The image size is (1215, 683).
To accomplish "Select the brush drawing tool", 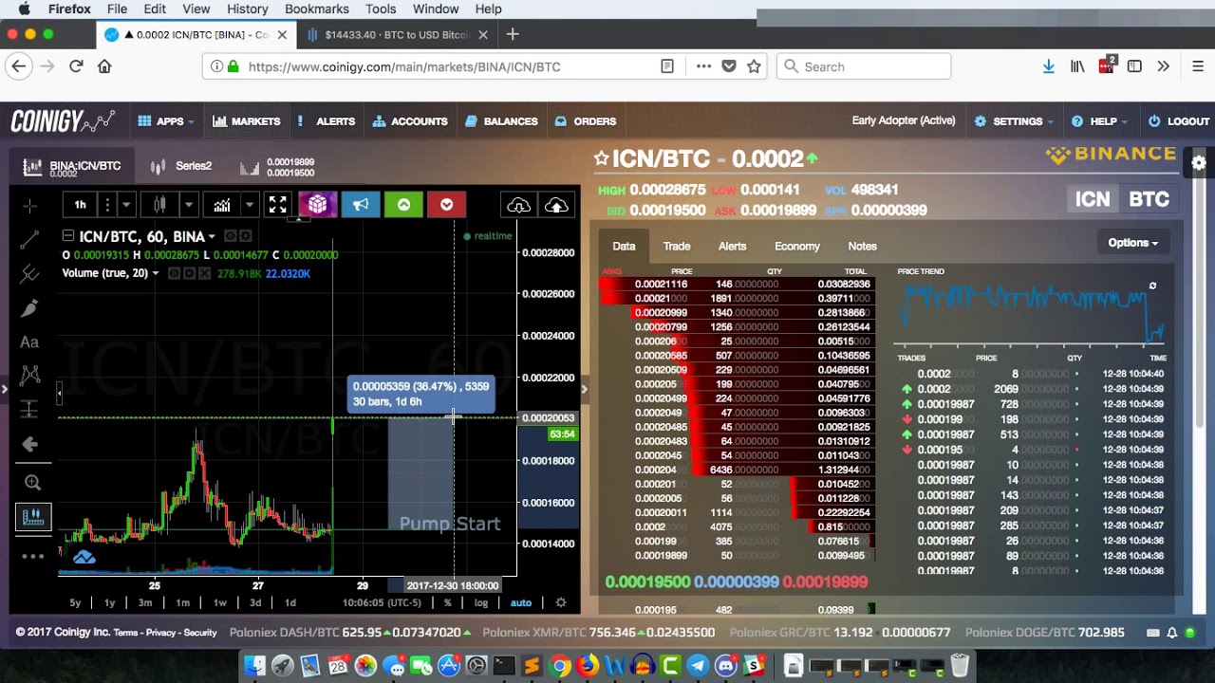I will [29, 308].
